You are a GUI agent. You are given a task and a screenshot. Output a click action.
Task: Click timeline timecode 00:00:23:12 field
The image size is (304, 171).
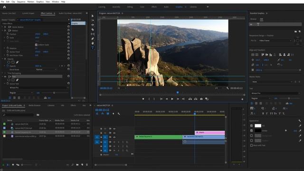pos(102,110)
